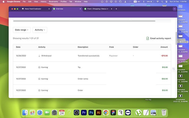Open Calendar showing 24 in dock

pos(62,113)
